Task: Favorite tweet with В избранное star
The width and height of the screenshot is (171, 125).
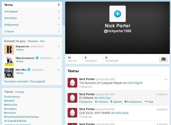Action: point(133,102)
